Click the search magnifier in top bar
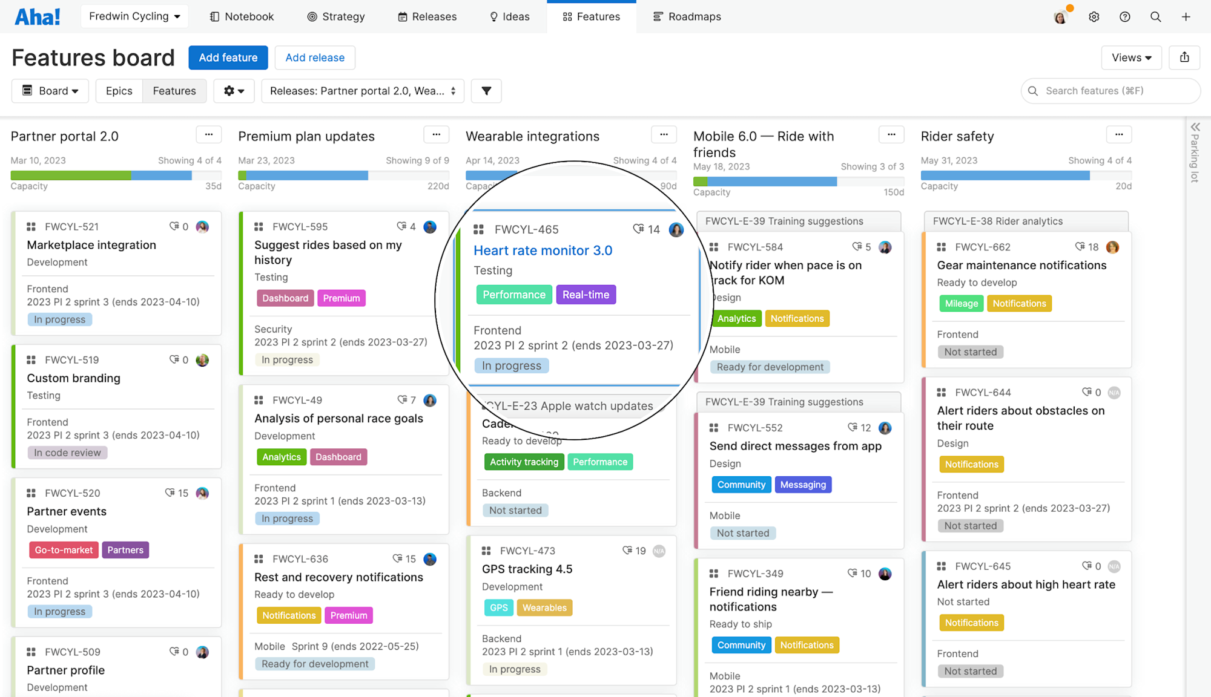The height and width of the screenshot is (697, 1211). [x=1155, y=17]
